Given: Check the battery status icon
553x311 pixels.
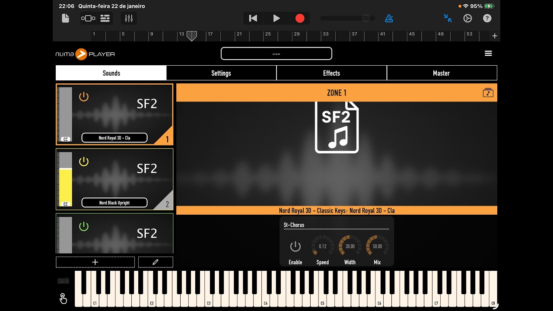Looking at the screenshot, I should click(489, 6).
